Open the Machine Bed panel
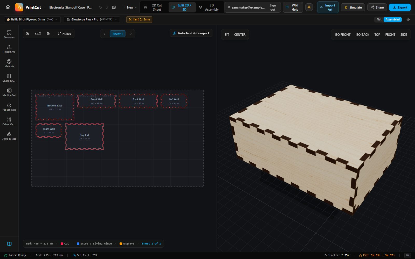 (9, 92)
